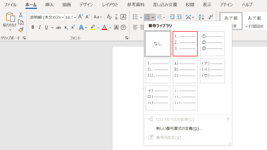
Task: Select the 1. 2. 3. numbering format
Action: [x=185, y=44]
